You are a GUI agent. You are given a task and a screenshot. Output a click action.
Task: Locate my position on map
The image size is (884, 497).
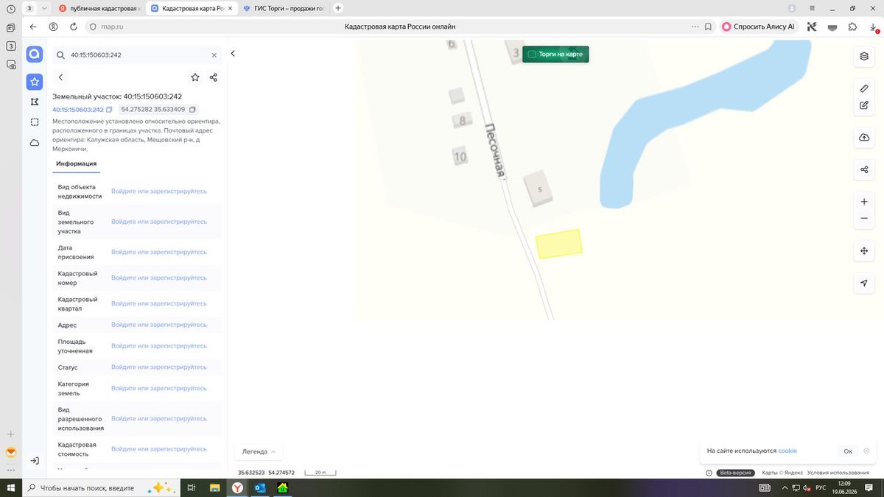[x=864, y=283]
